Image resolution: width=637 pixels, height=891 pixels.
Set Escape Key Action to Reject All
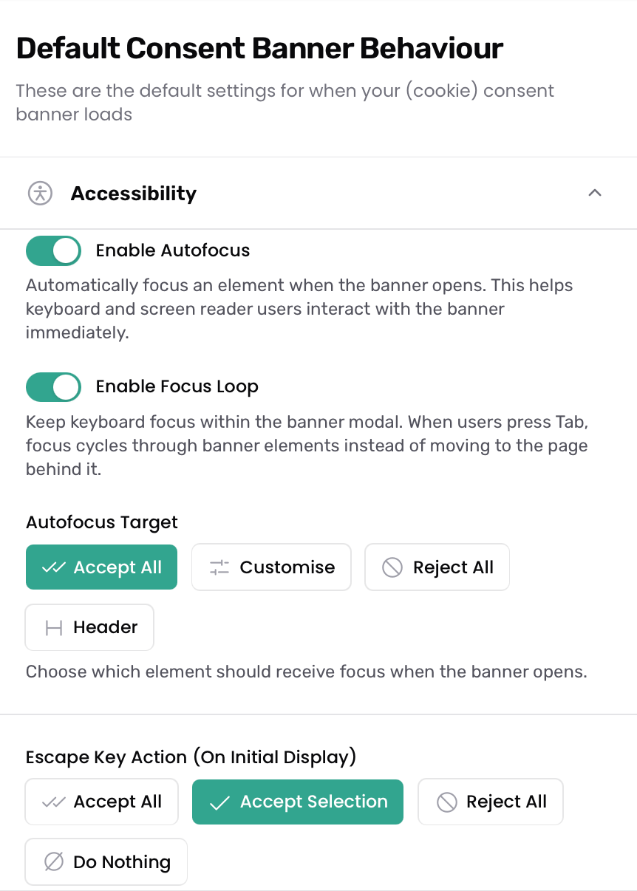tap(491, 802)
